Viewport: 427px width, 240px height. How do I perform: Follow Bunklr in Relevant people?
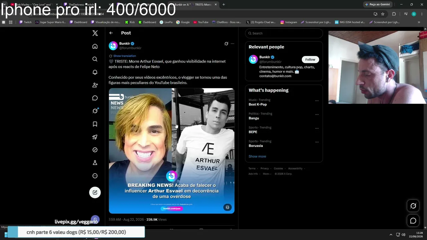tap(310, 60)
